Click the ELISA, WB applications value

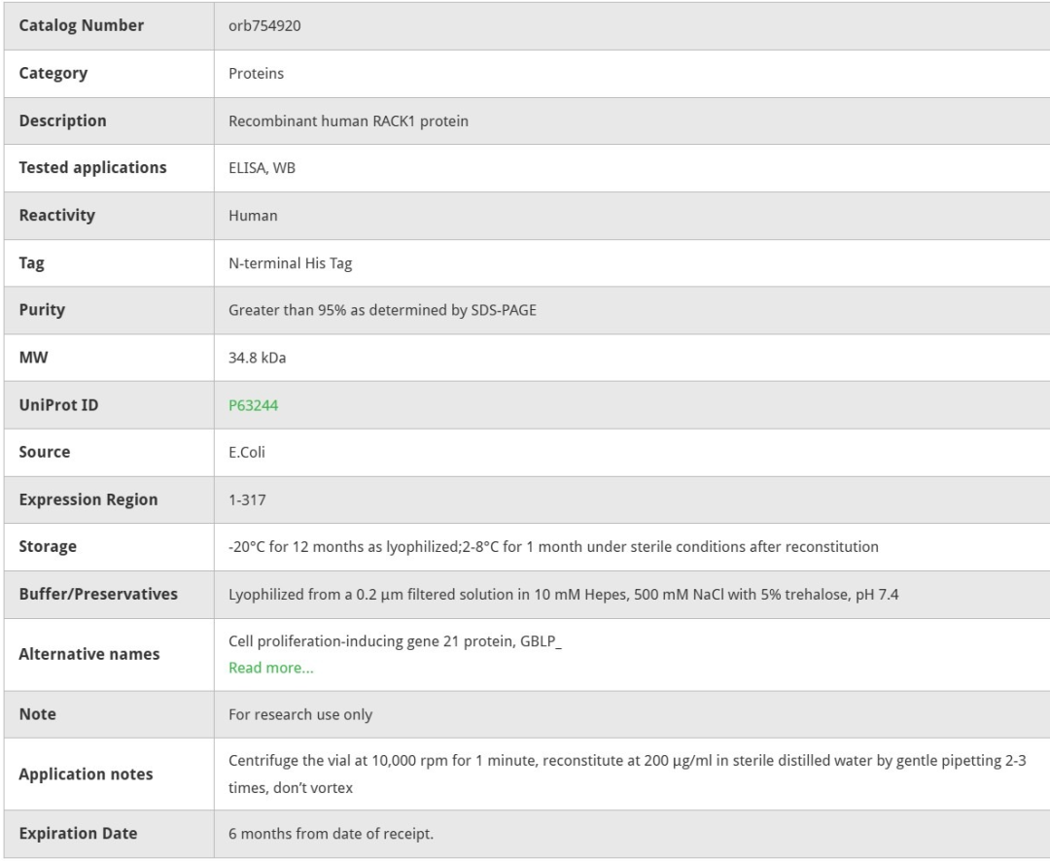262,168
